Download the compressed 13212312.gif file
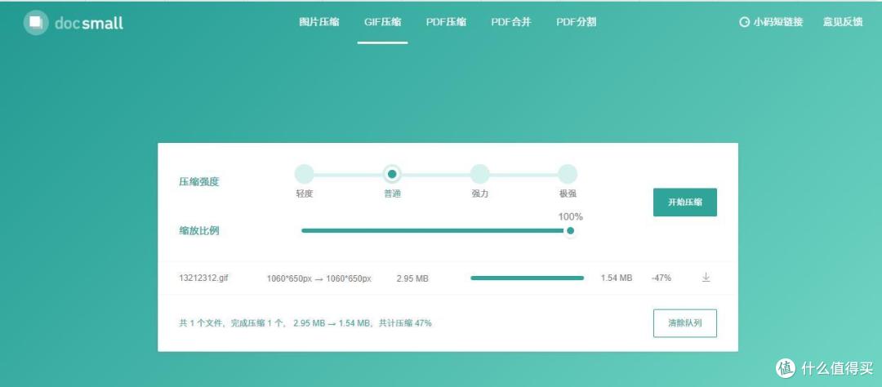This screenshot has height=387, width=882. click(706, 278)
